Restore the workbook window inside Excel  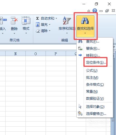coord(107,11)
